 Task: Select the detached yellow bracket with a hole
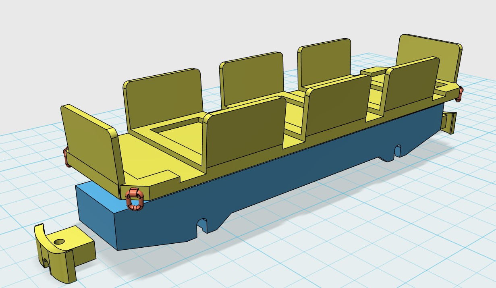click(64, 253)
